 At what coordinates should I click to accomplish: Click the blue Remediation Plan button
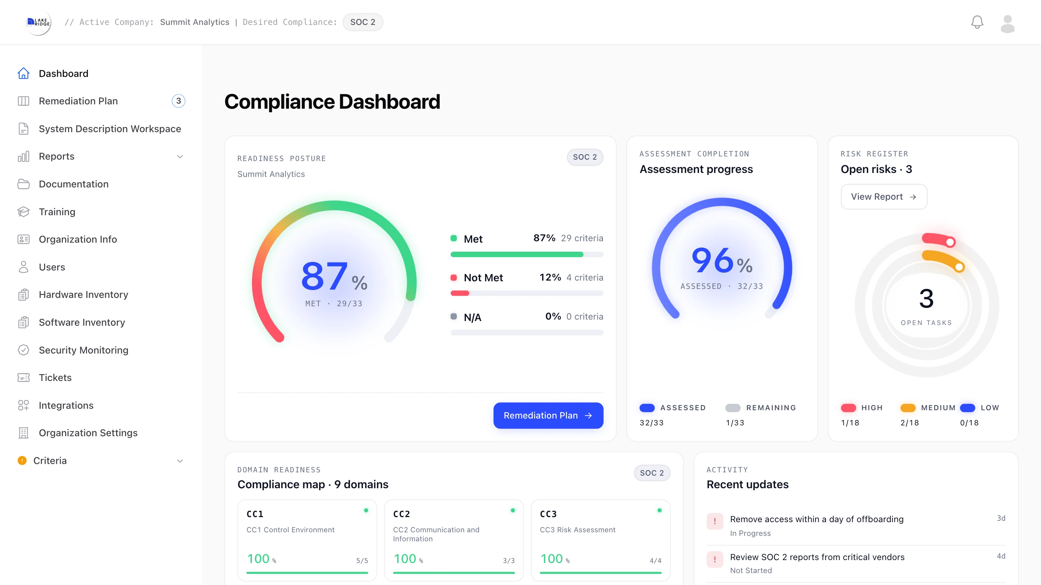548,415
